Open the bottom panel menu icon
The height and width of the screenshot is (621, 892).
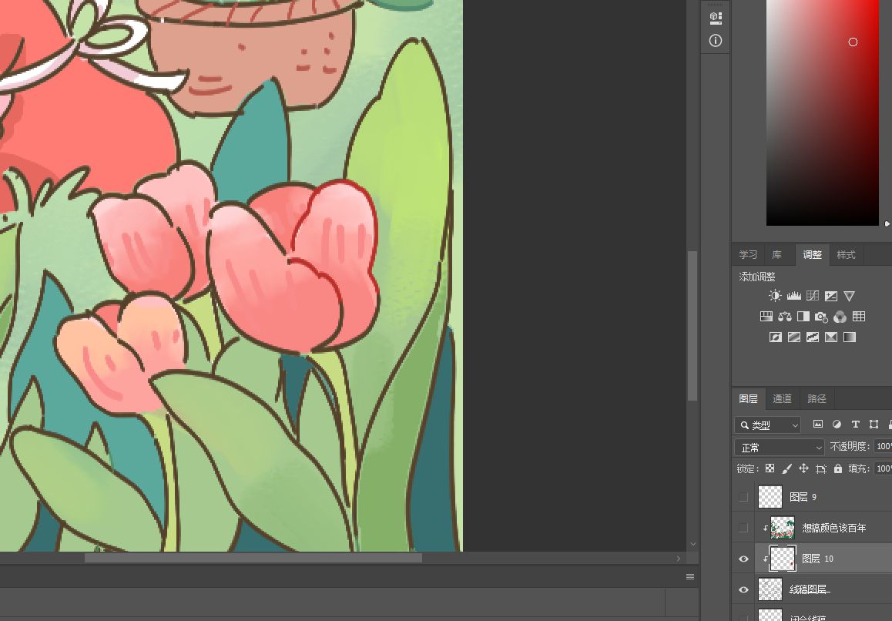pyautogui.click(x=690, y=576)
